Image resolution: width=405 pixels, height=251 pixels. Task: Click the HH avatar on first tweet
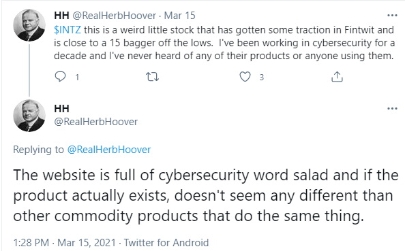tap(29, 25)
